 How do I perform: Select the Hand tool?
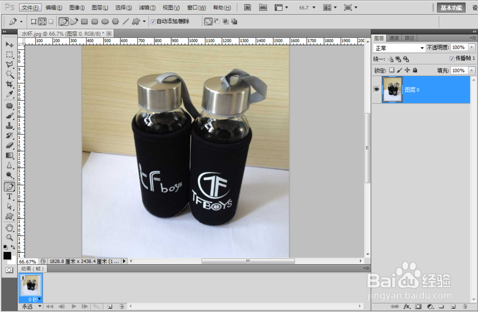click(10, 228)
